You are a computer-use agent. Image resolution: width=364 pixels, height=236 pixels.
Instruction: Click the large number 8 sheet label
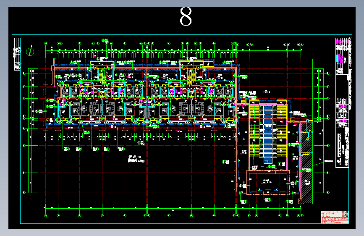186,16
